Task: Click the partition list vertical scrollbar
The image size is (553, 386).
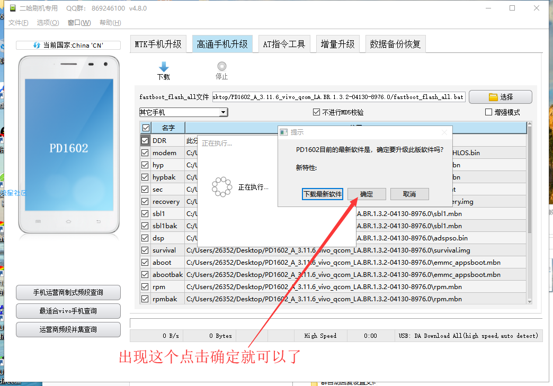Action: [x=529, y=213]
